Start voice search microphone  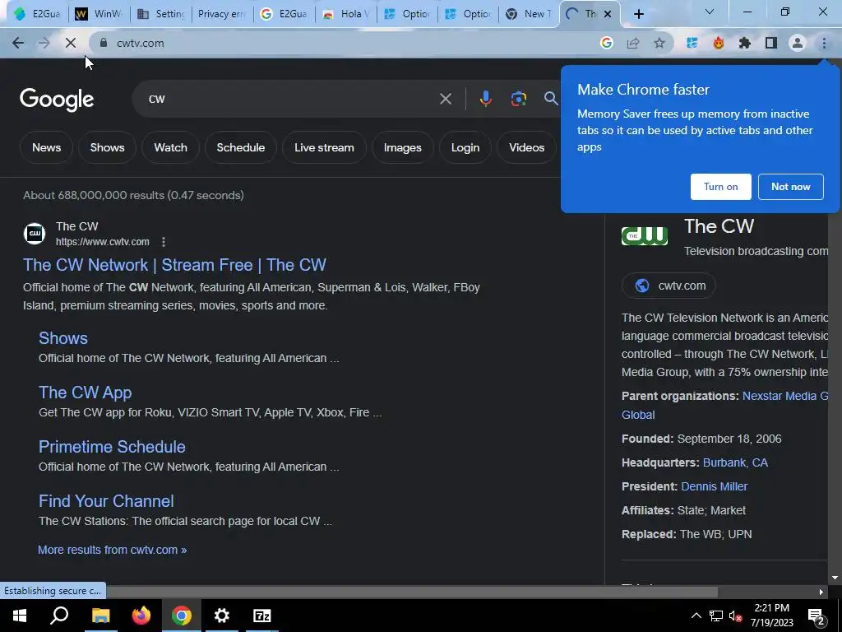(x=485, y=99)
